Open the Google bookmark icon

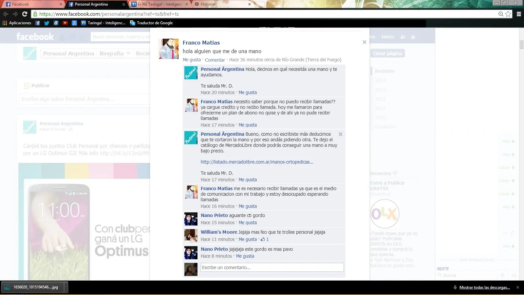(74, 23)
